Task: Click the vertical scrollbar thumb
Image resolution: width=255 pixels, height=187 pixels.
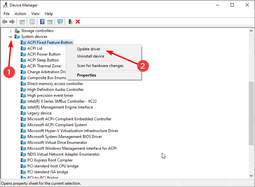Action: (251, 113)
